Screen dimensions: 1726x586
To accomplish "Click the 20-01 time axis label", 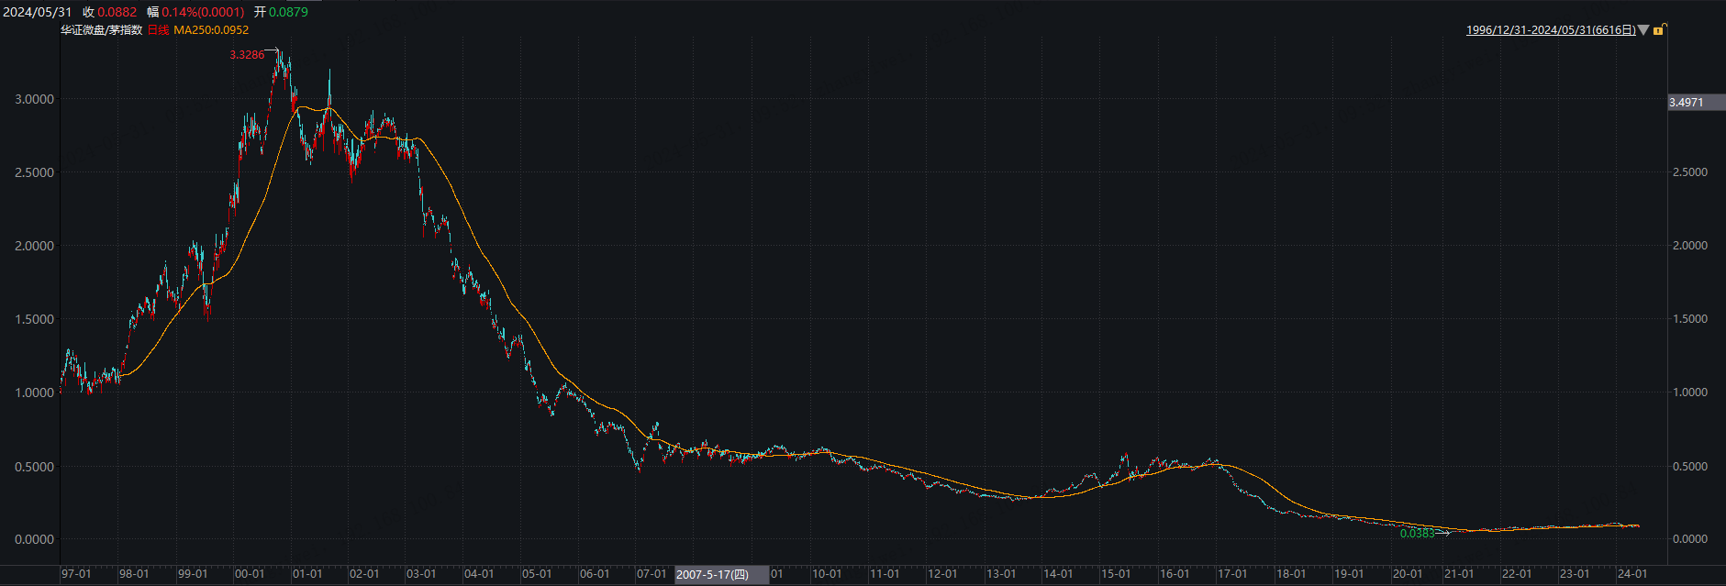I will pos(1408,574).
